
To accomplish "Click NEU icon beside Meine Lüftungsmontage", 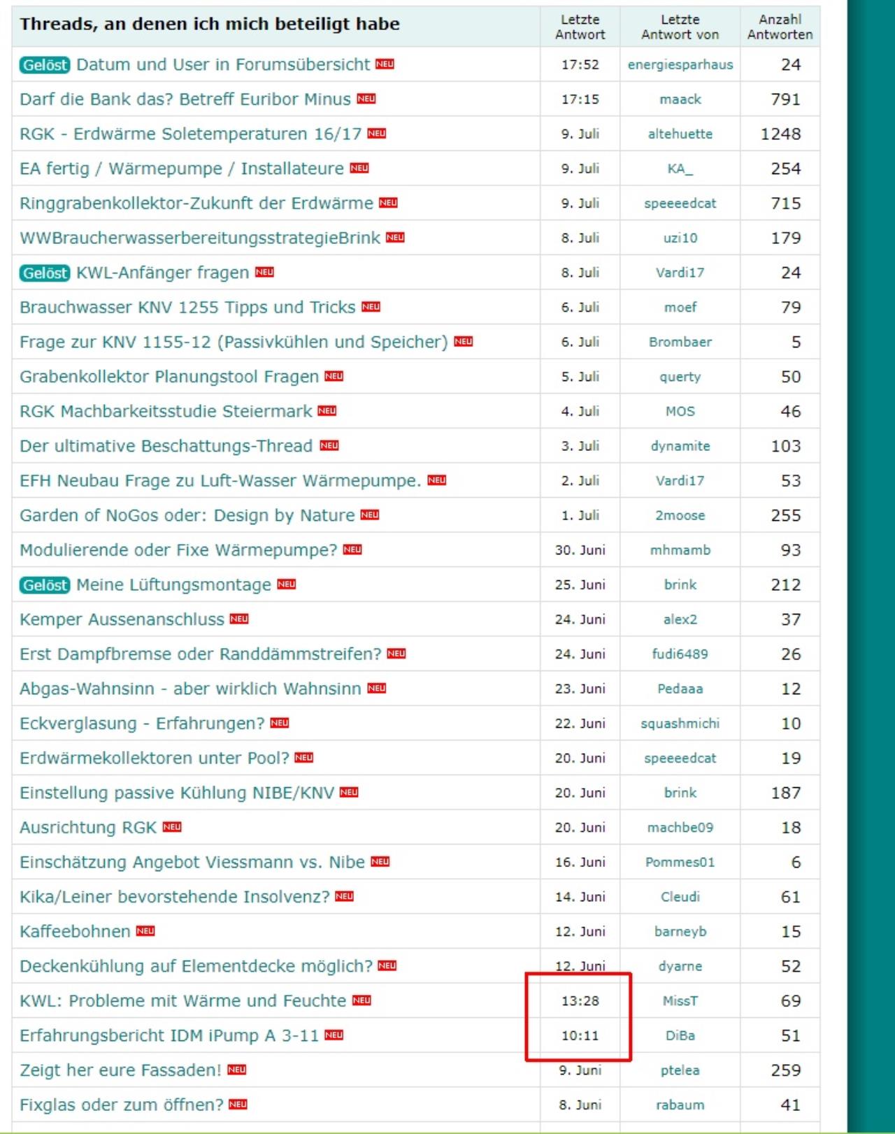I will coord(287,584).
